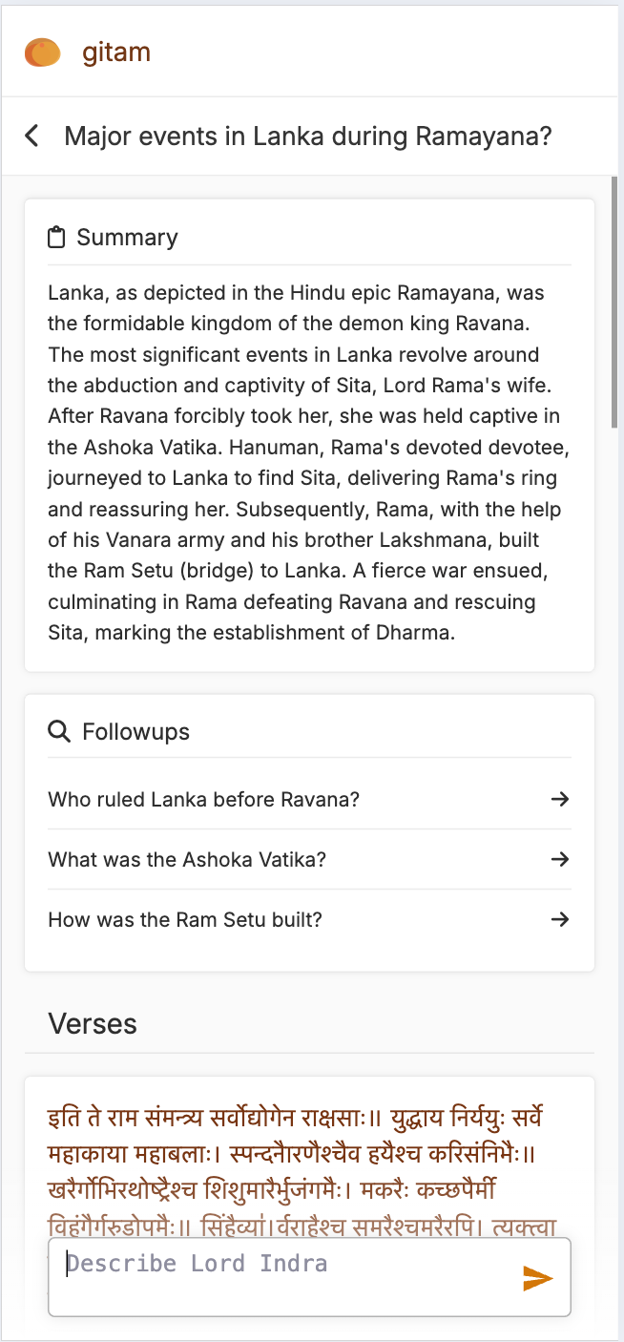624x1342 pixels.
Task: Open followup "What was the Ashoka Vatika?"
Action: click(187, 859)
